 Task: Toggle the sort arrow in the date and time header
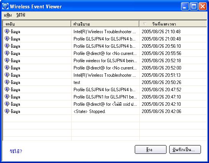(x=144, y=24)
